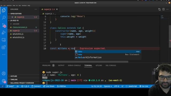Open Source Control view with pending badge

[x=4, y=25]
